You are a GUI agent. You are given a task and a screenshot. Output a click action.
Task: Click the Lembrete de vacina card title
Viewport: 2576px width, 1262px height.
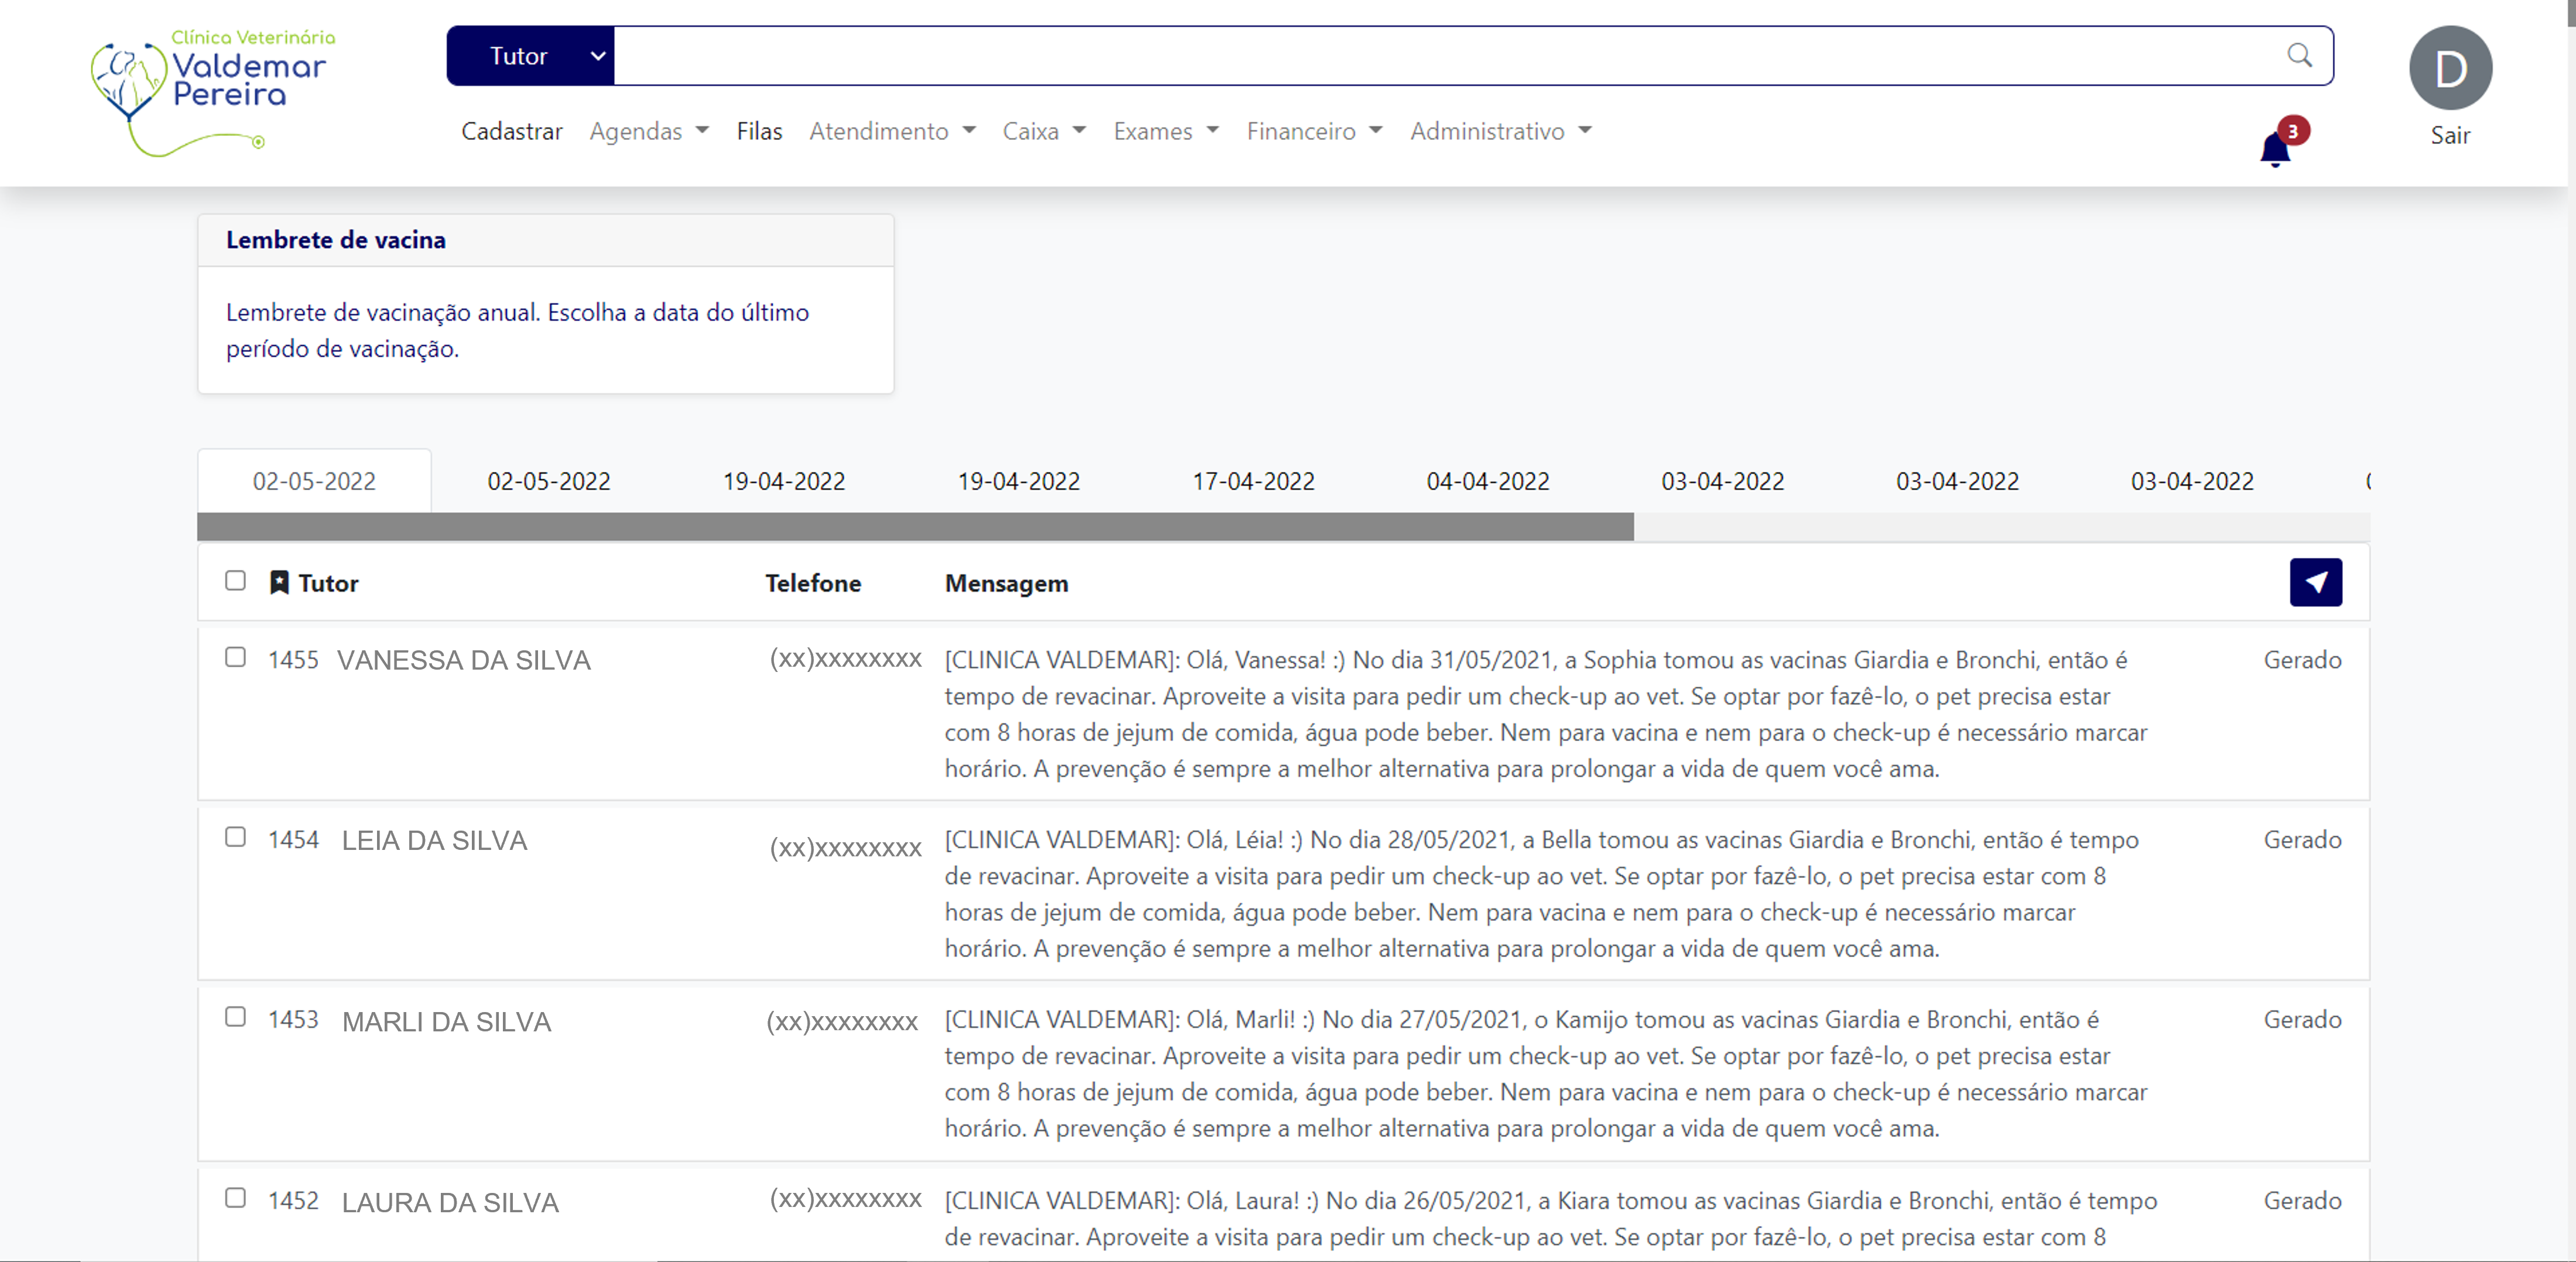tap(336, 240)
